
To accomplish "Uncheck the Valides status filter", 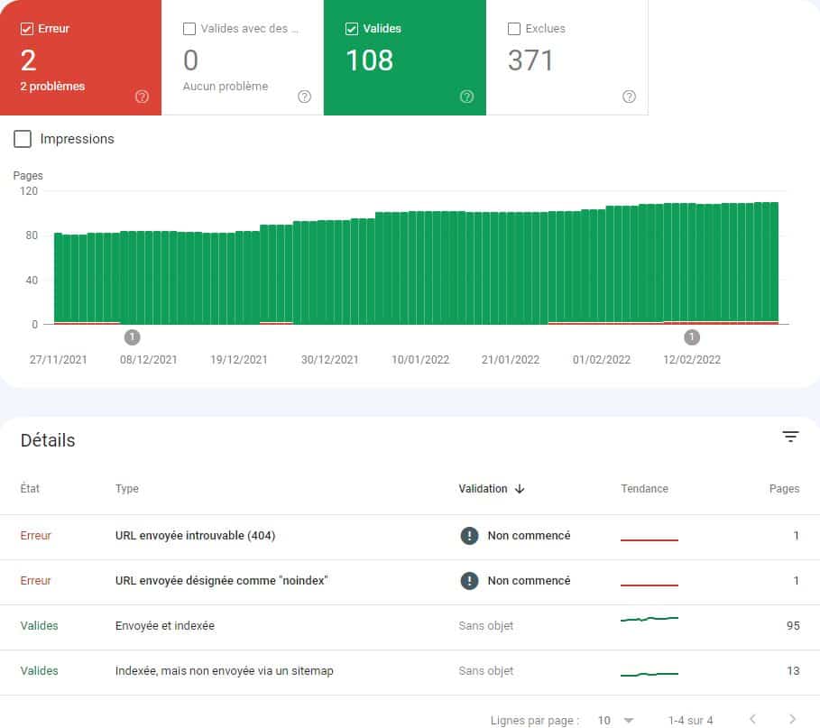I will (352, 28).
